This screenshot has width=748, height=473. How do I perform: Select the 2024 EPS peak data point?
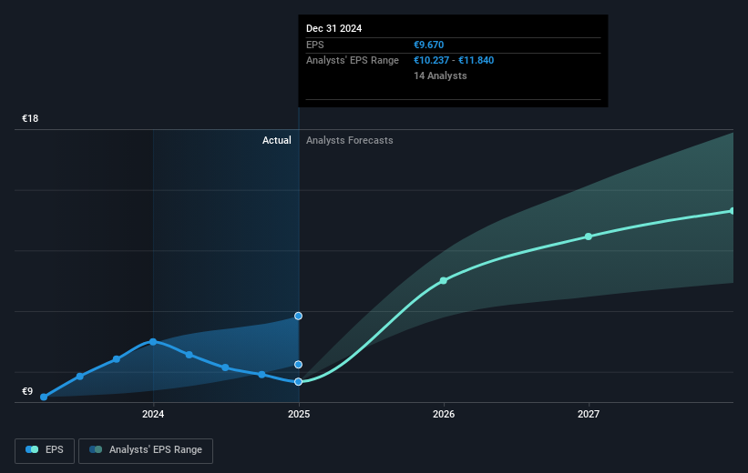click(153, 341)
